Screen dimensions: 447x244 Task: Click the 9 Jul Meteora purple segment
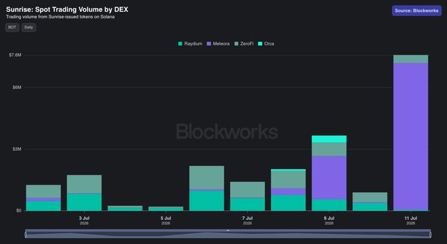[329, 178]
